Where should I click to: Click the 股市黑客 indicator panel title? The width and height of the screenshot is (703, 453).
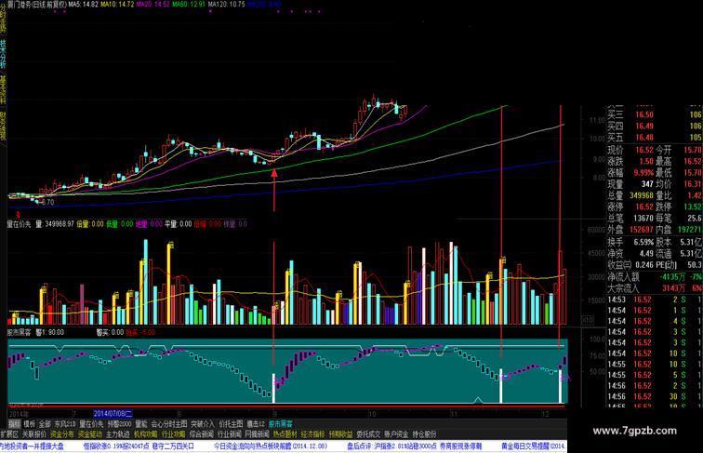(19, 332)
